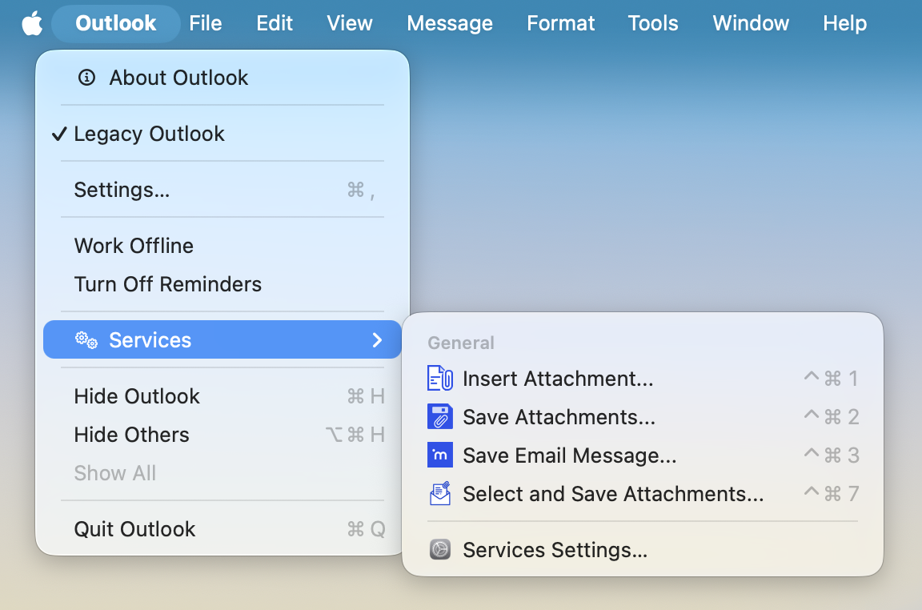The width and height of the screenshot is (922, 610).
Task: Click the About Outlook info icon
Action: coord(87,78)
